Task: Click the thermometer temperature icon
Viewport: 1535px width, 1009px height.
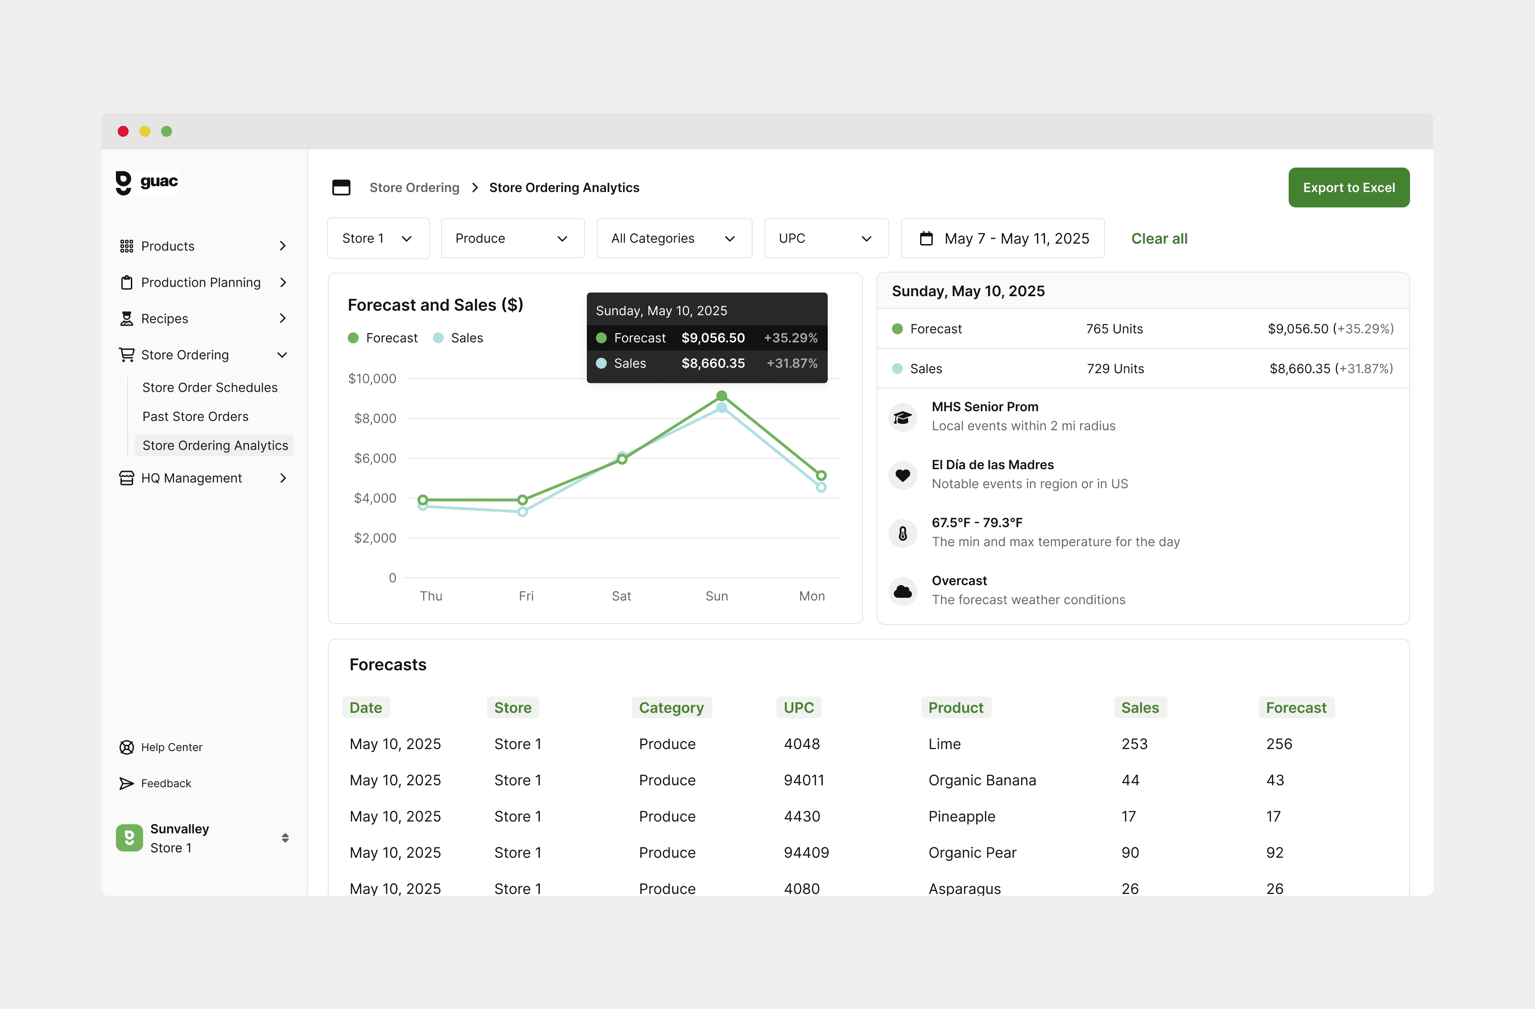Action: point(902,533)
